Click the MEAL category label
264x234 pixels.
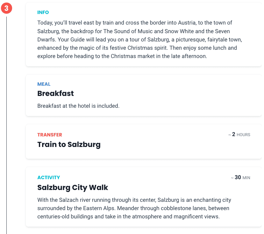[44, 84]
